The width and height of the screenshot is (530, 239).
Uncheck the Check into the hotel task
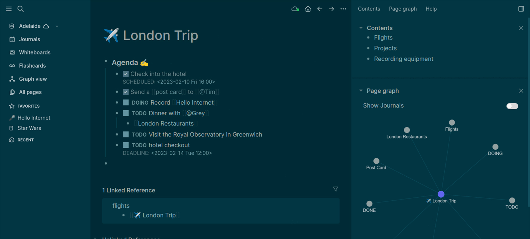[126, 74]
